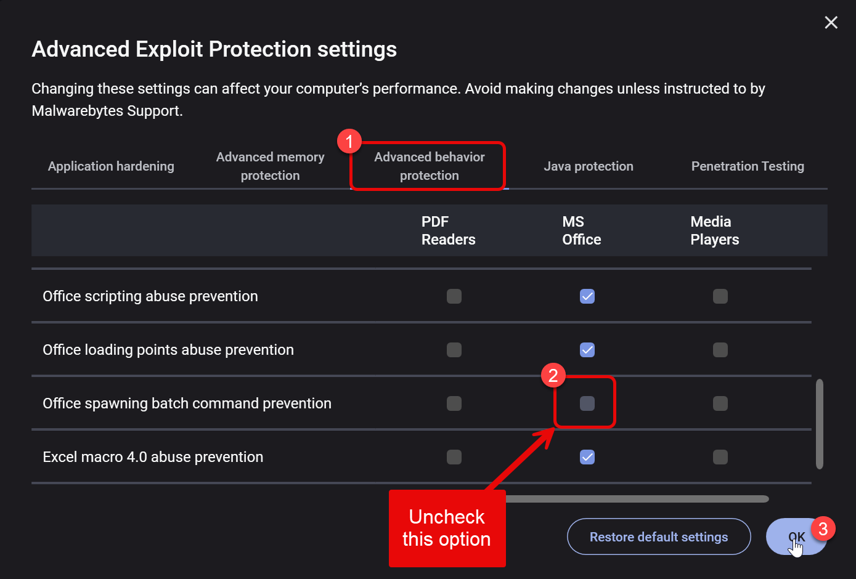Close the Advanced Exploit Protection dialog
Viewport: 856px width, 579px height.
point(831,23)
